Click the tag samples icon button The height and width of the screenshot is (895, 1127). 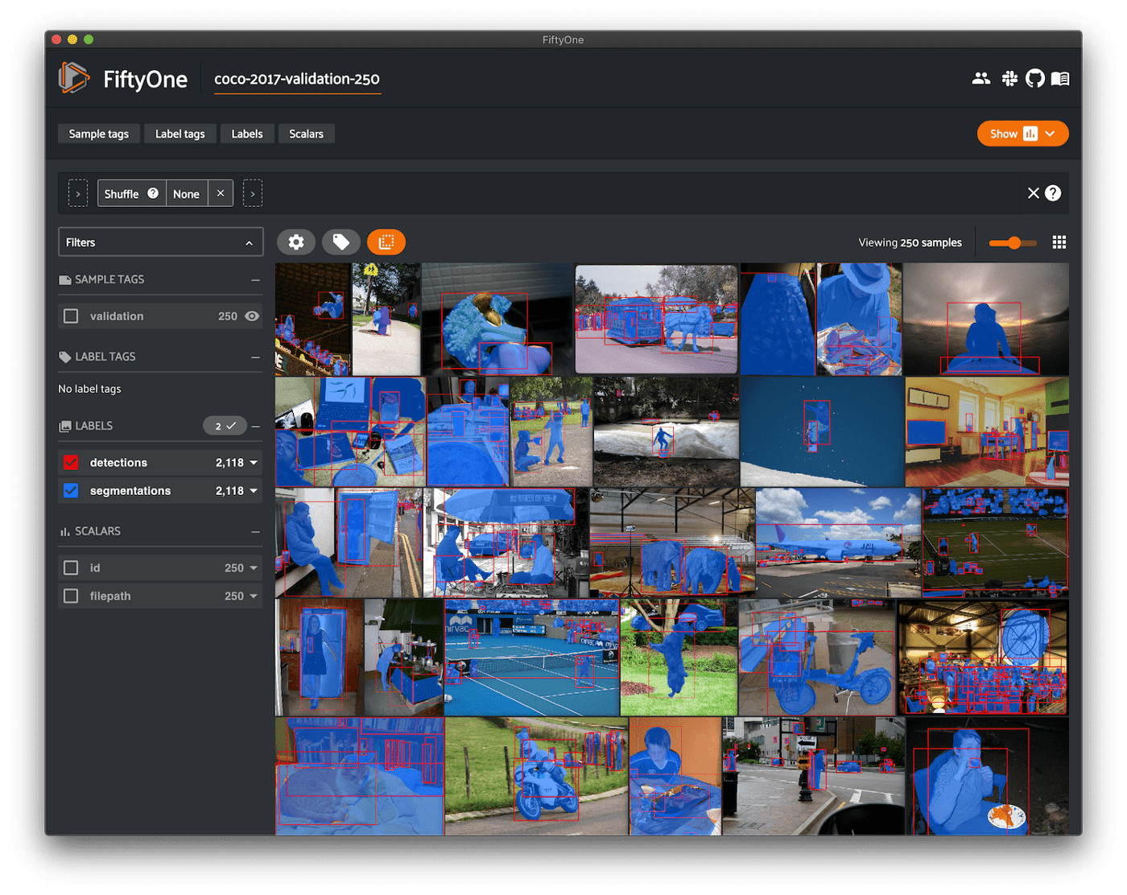341,242
